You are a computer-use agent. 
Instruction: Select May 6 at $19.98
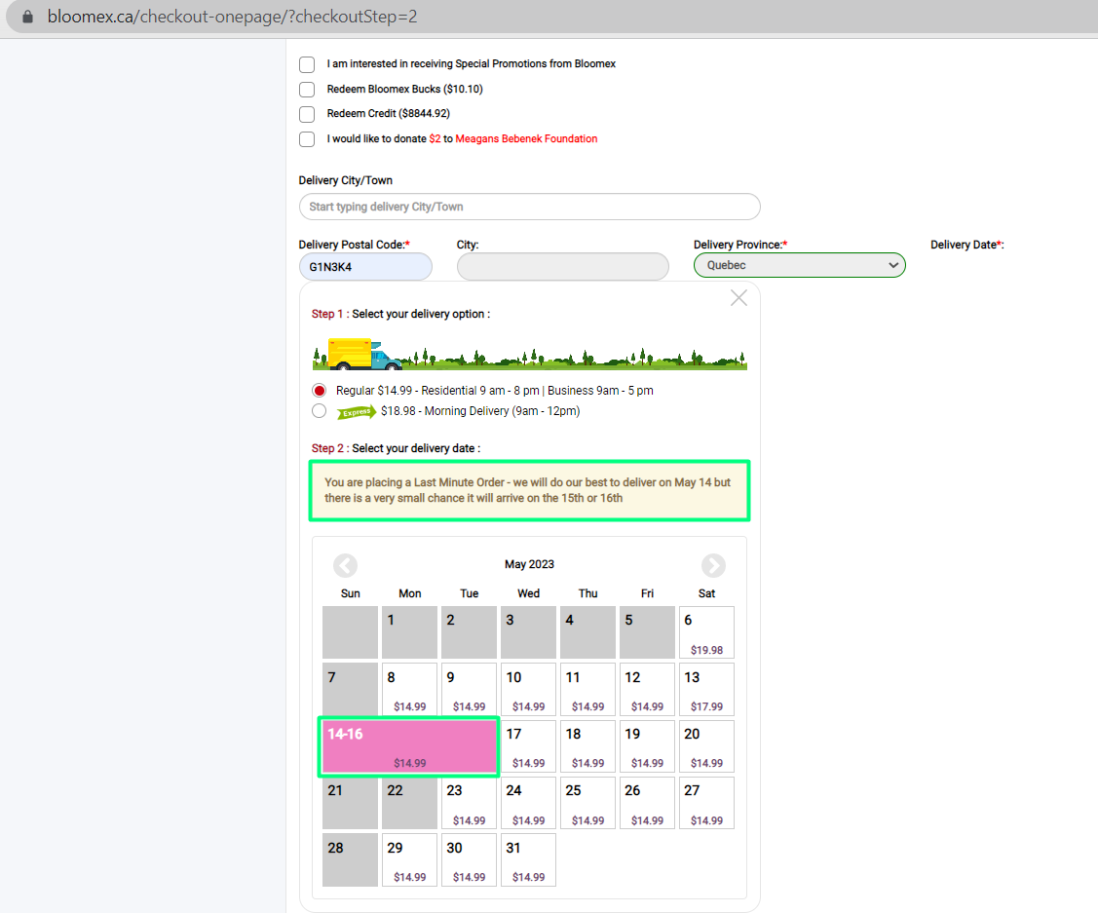(x=706, y=633)
